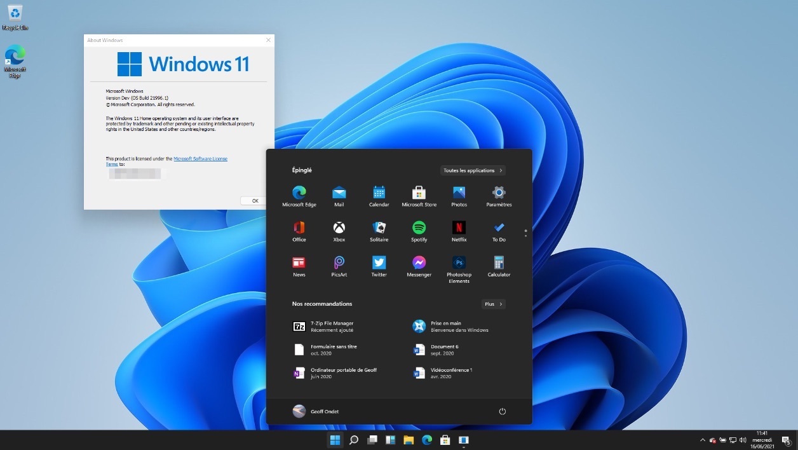Click the power button in Start menu
This screenshot has width=798, height=450.
502,411
